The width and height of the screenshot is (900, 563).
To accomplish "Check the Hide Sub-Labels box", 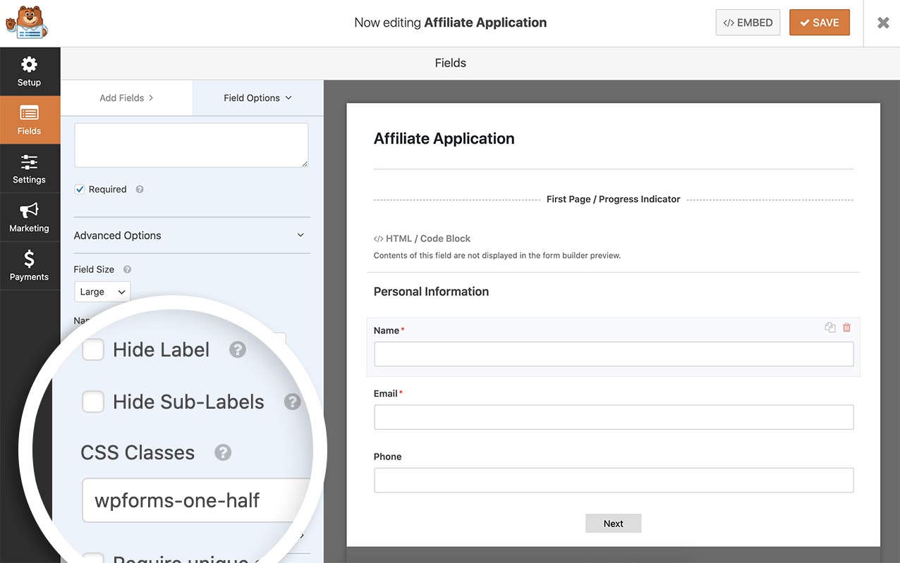I will 92,402.
